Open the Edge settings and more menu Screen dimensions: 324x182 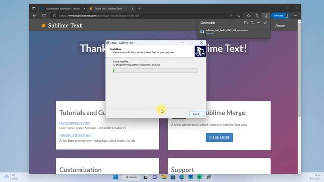(296, 16)
